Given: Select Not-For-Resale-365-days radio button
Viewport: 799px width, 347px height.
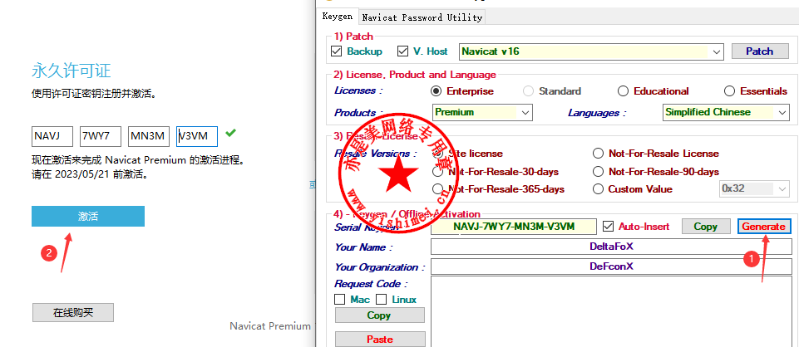Looking at the screenshot, I should point(437,188).
